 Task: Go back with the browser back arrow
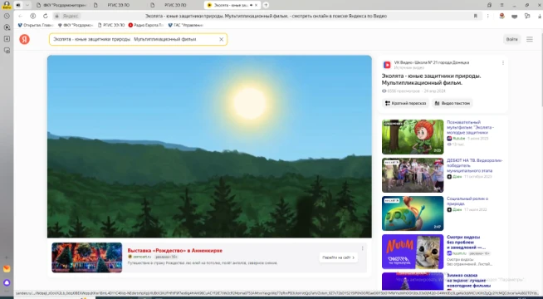(21, 16)
